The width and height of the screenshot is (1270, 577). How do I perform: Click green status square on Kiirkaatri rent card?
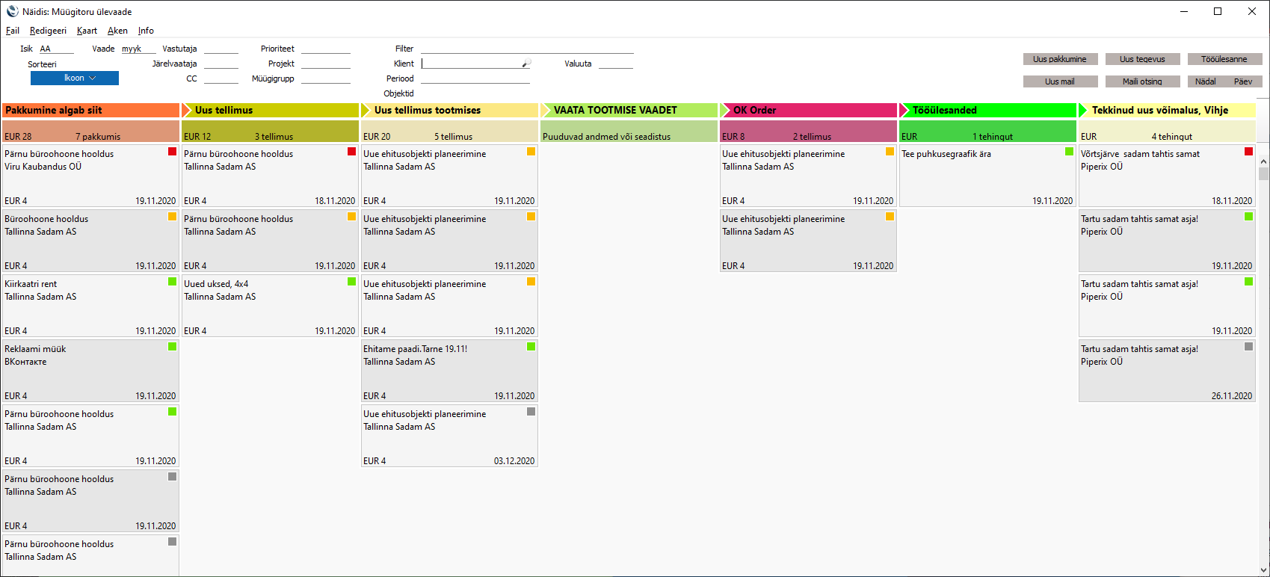(x=172, y=282)
